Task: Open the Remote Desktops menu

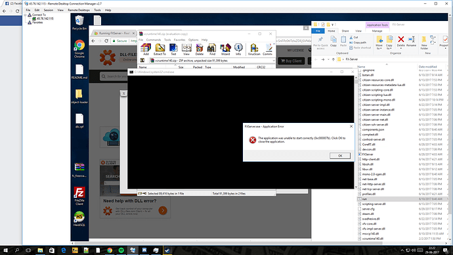Action: (79, 10)
